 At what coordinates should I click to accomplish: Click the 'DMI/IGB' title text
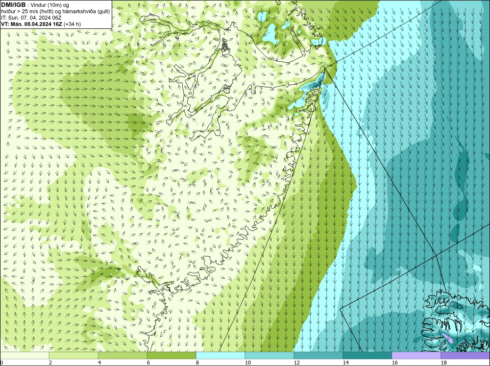coord(13,5)
